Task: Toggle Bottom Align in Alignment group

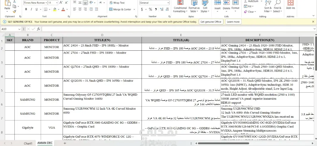Action: [85, 3]
